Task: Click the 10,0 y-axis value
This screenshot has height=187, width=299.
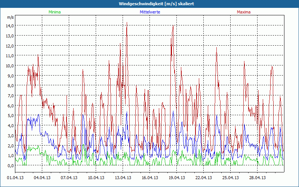Action: pos(10,66)
